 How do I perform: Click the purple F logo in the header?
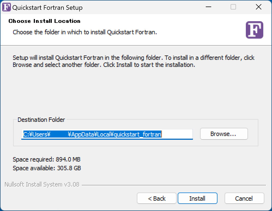(254, 30)
